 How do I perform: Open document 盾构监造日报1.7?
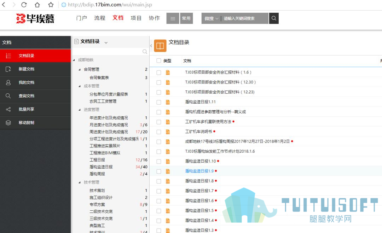click(199, 191)
